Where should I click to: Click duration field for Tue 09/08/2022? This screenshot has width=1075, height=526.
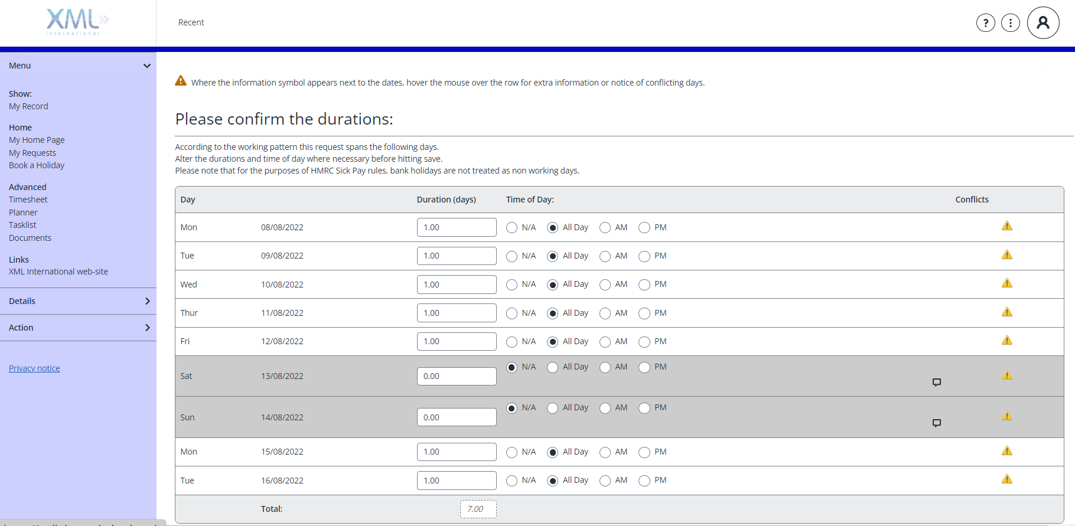[457, 256]
